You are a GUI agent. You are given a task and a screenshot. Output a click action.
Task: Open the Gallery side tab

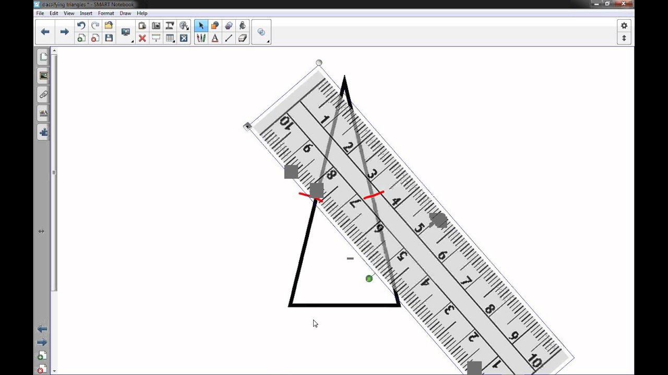click(x=43, y=76)
